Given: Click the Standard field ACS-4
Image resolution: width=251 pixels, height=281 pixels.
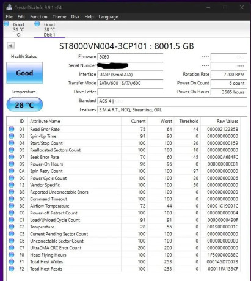Looking at the screenshot, I should [x=172, y=101].
